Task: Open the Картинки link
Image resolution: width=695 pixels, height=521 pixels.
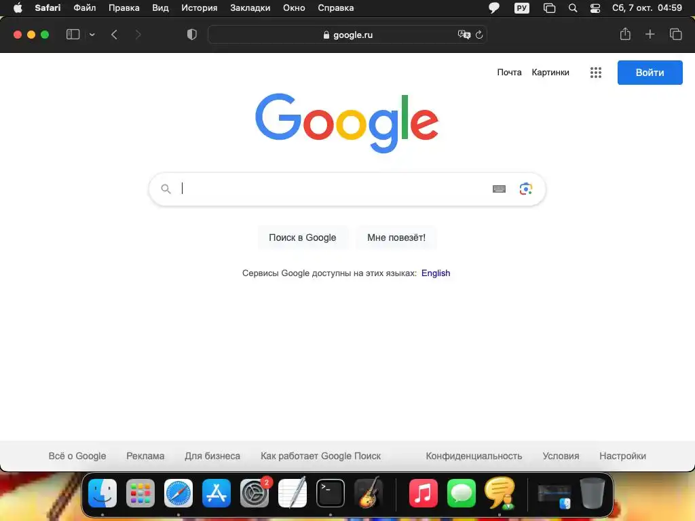Action: click(550, 72)
